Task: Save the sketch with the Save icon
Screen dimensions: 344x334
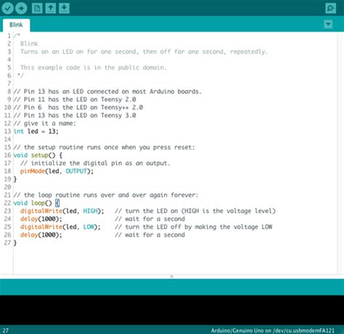Action: (64, 8)
